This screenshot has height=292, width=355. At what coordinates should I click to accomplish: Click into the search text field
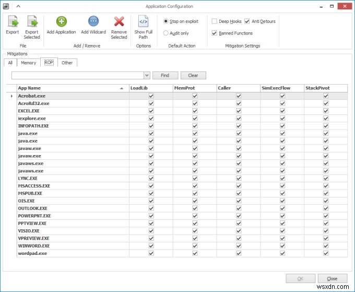click(78, 75)
